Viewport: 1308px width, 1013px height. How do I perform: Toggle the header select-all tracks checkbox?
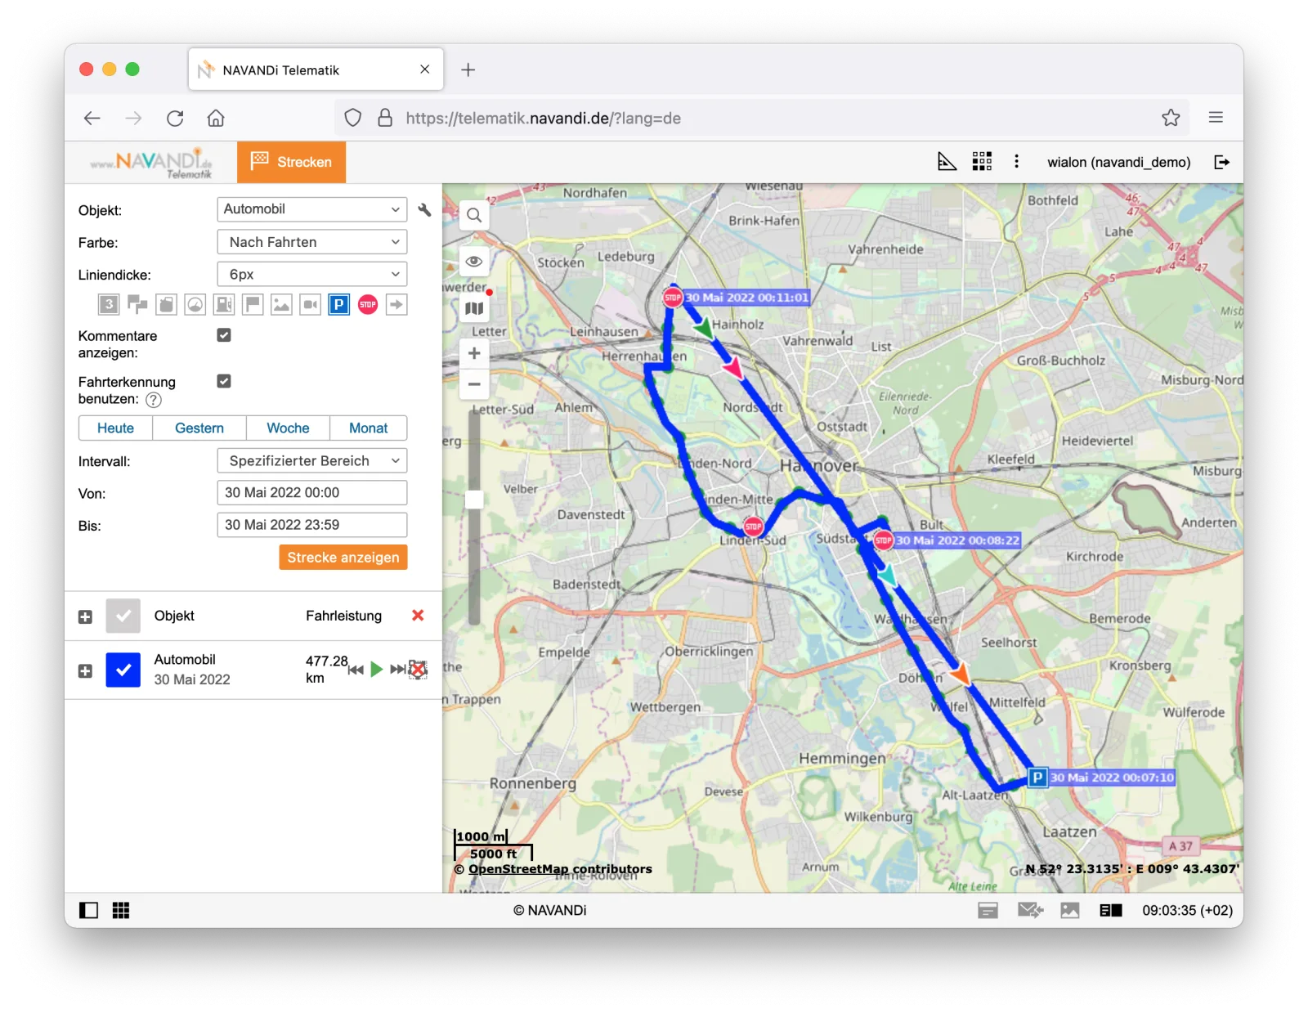pyautogui.click(x=123, y=616)
